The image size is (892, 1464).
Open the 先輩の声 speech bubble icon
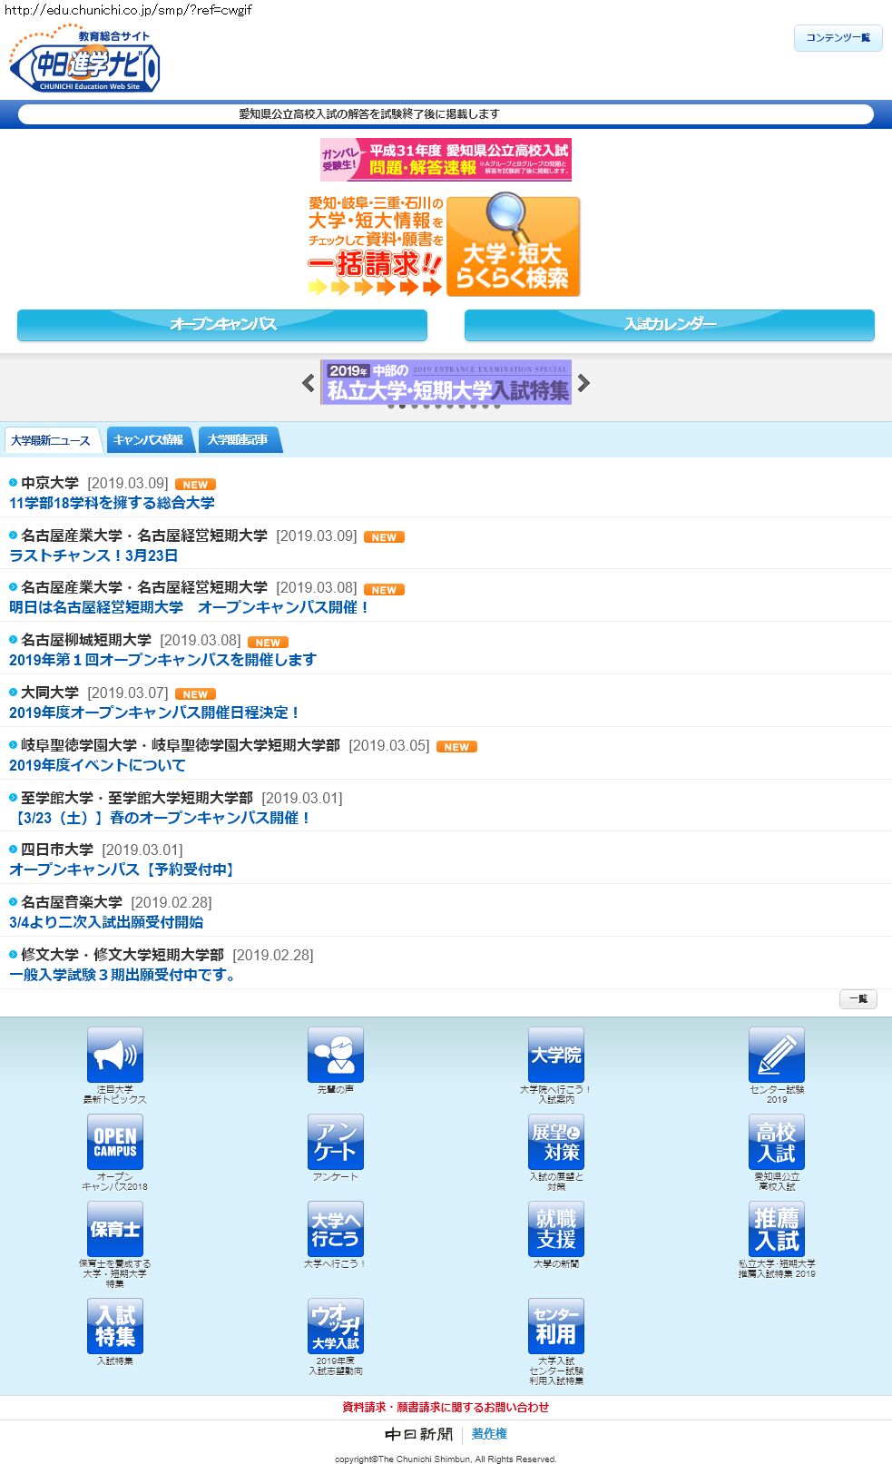point(335,1055)
